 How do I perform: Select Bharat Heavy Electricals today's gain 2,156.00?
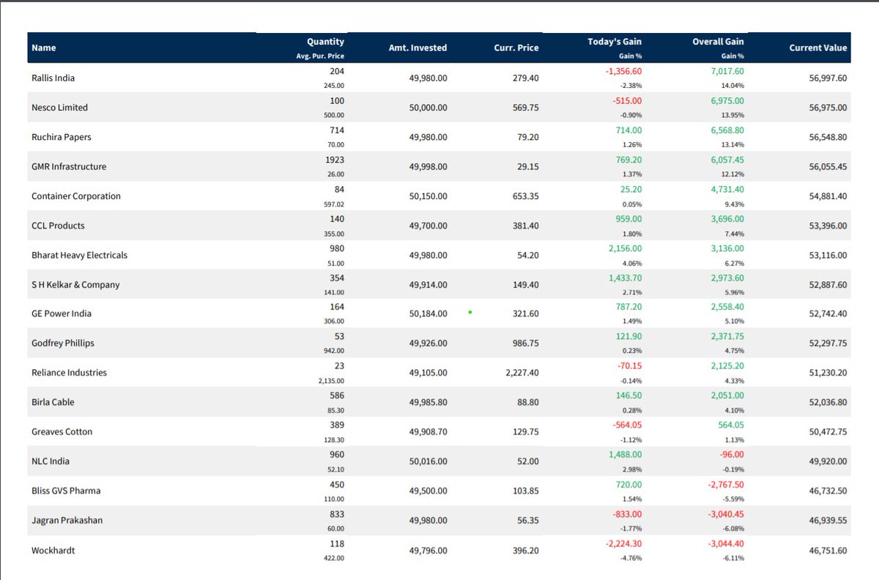tap(625, 248)
